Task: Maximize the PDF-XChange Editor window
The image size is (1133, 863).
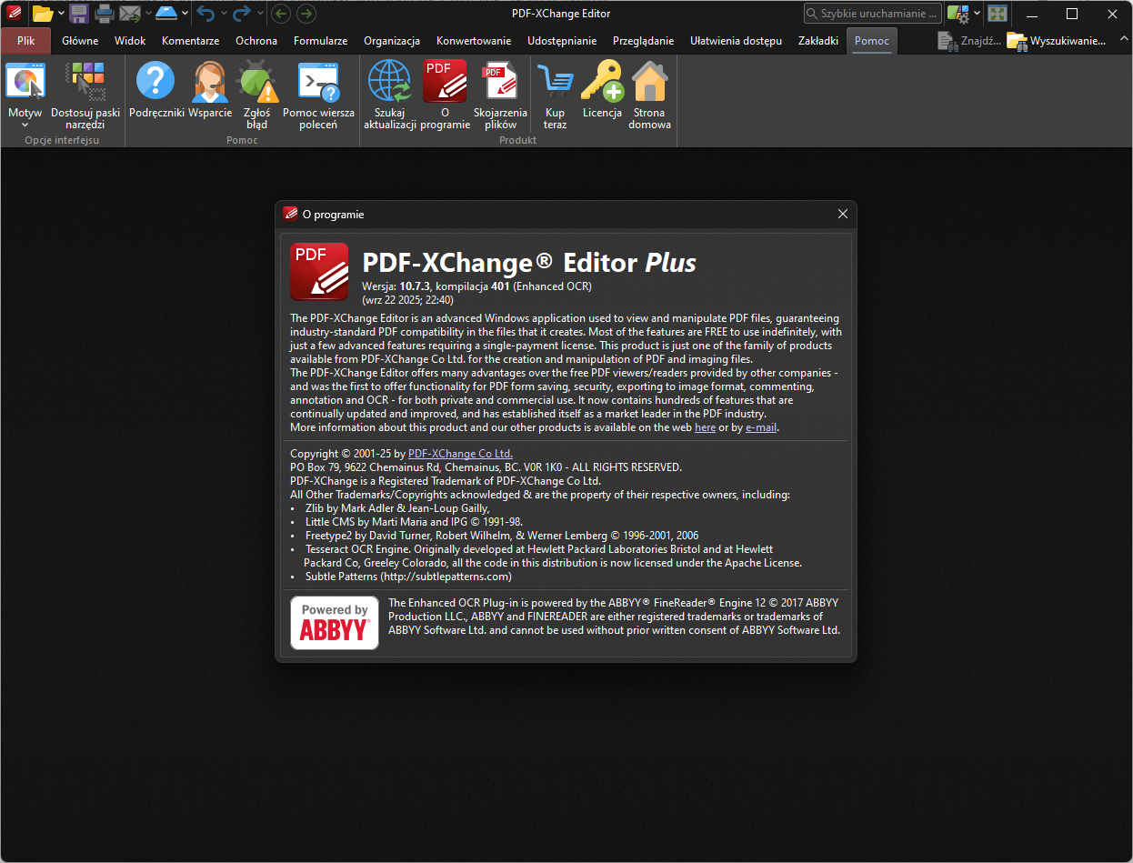Action: pyautogui.click(x=1071, y=13)
